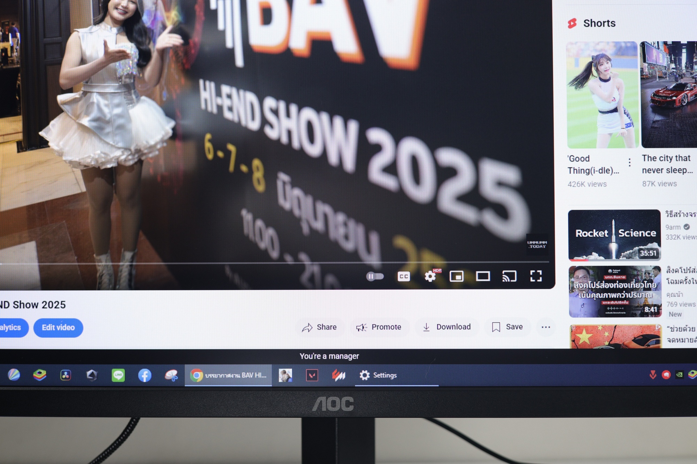Image resolution: width=697 pixels, height=464 pixels.
Task: Cast video to a TV
Action: click(509, 276)
